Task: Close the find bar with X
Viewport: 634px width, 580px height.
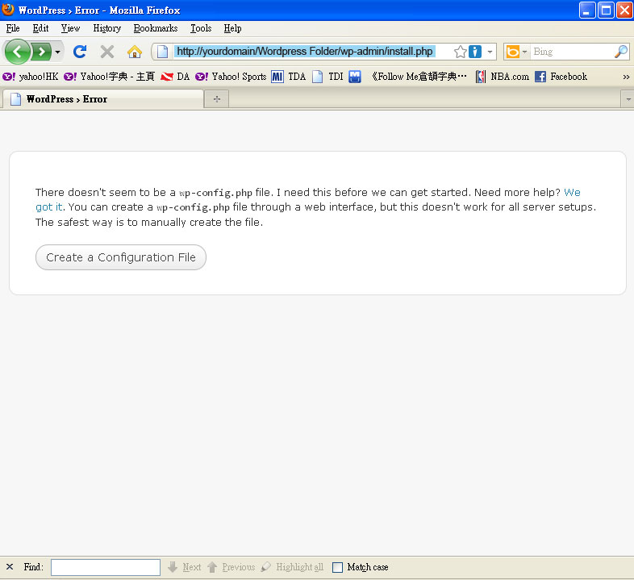Action: coord(10,566)
